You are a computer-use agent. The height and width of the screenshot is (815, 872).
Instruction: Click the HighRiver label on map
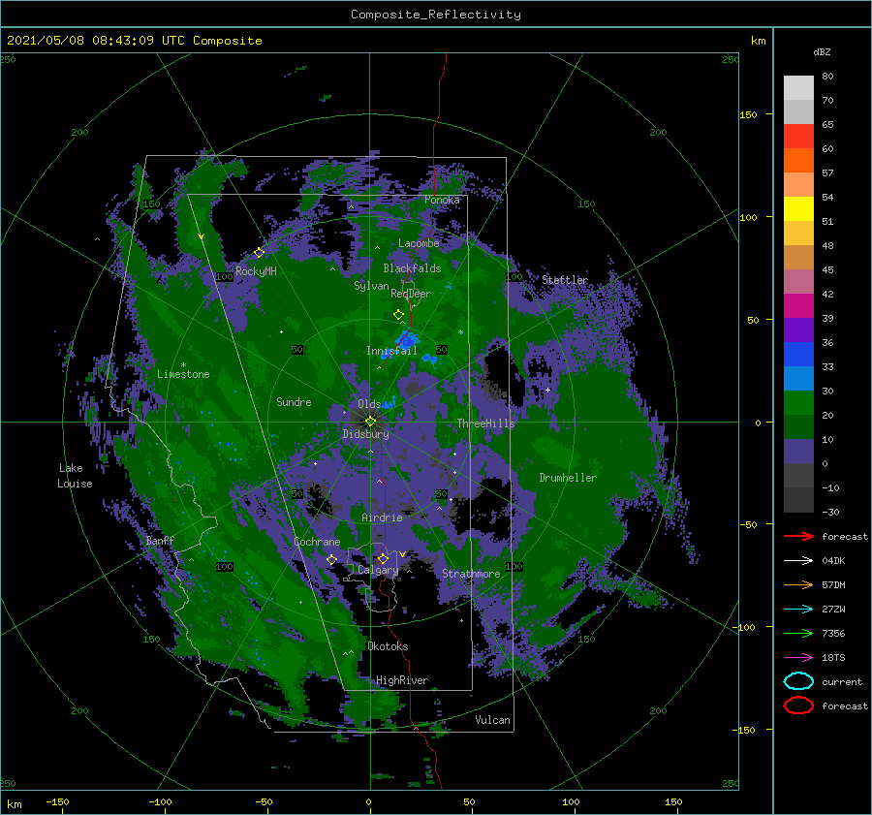pos(402,680)
